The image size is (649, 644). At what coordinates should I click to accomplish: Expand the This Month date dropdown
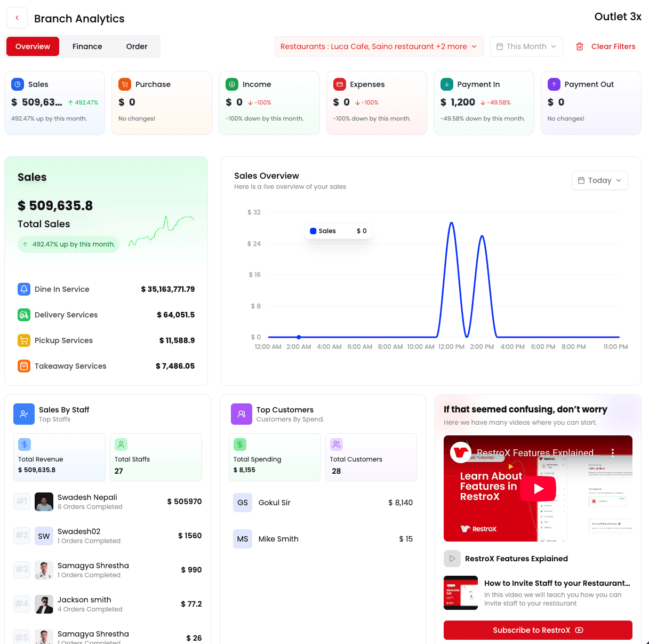coord(526,46)
